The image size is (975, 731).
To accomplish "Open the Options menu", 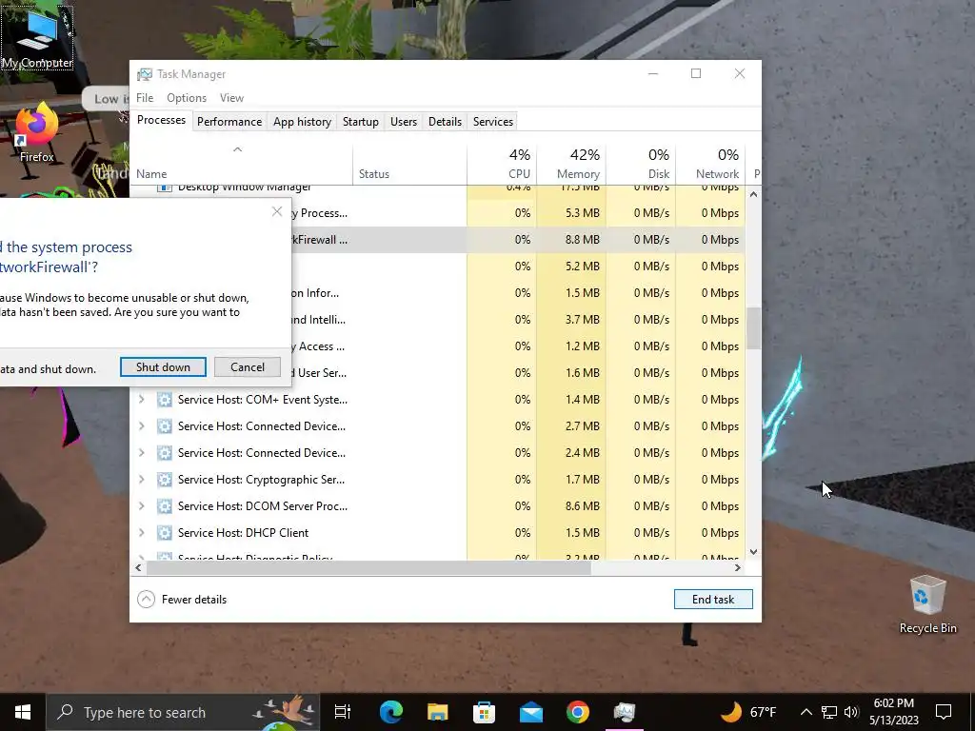I will pos(187,98).
